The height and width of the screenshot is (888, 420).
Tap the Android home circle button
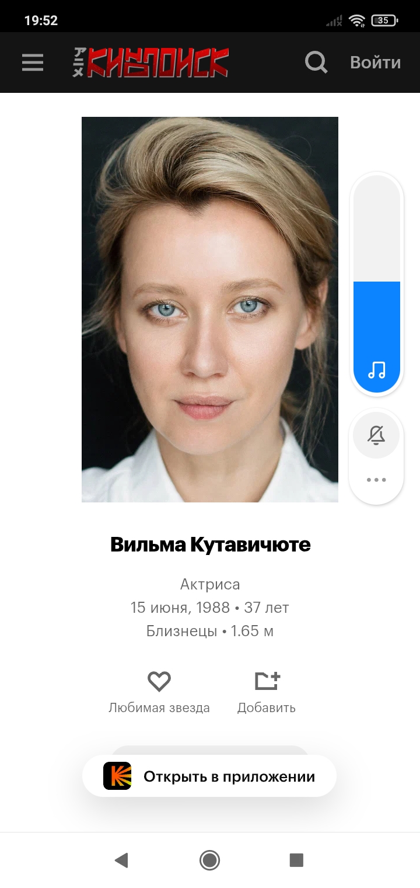click(x=209, y=860)
